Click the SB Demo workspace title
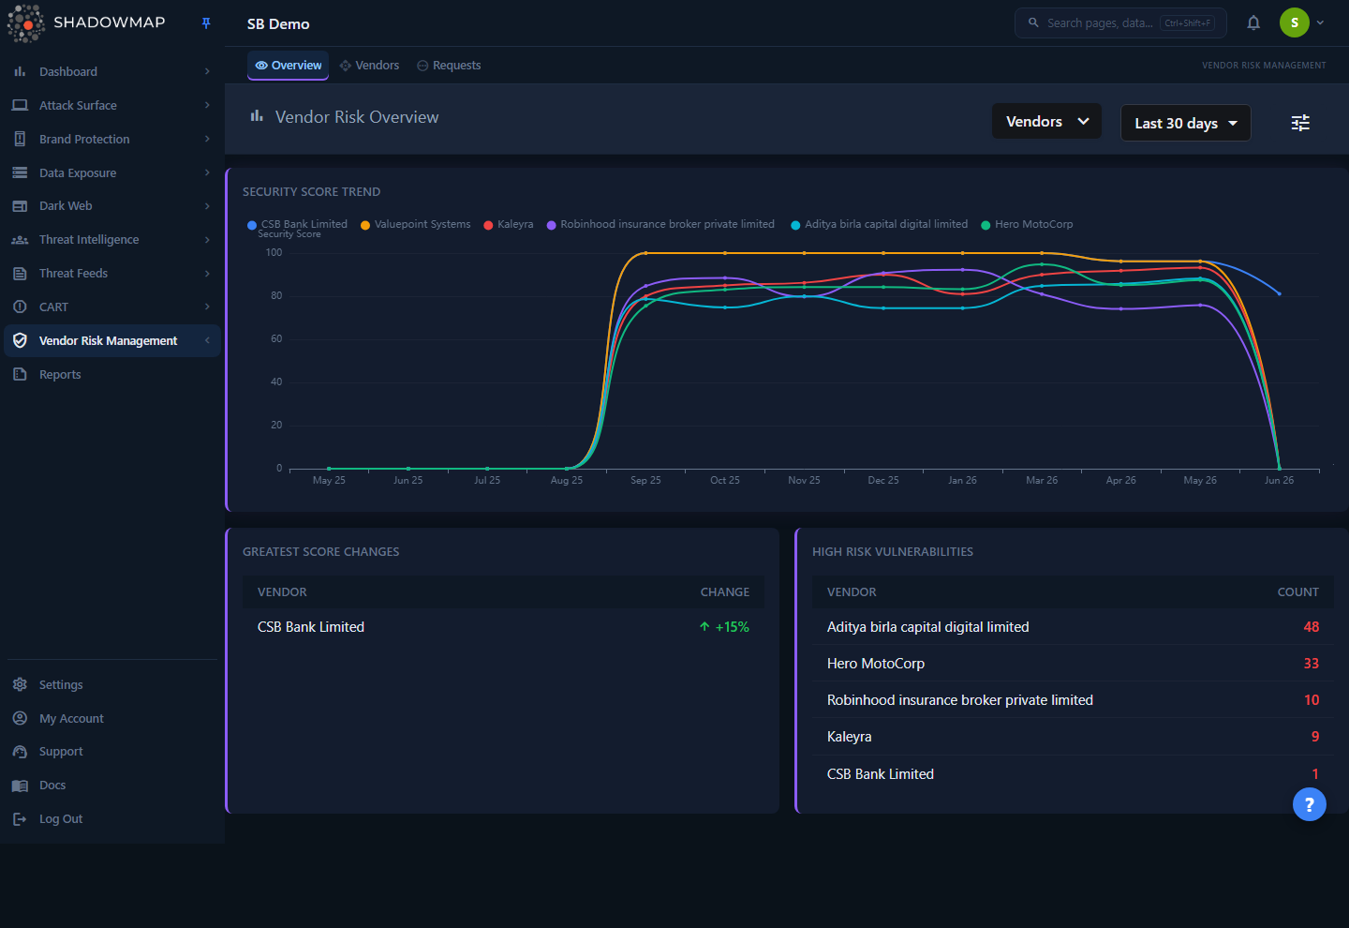Image resolution: width=1349 pixels, height=928 pixels. (x=278, y=24)
